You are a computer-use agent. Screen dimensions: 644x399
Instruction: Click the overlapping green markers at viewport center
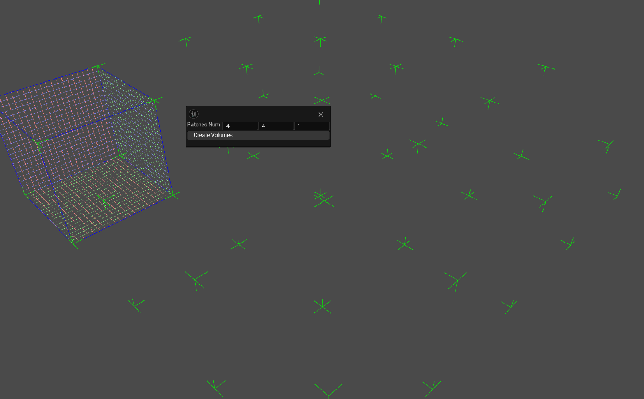point(323,199)
